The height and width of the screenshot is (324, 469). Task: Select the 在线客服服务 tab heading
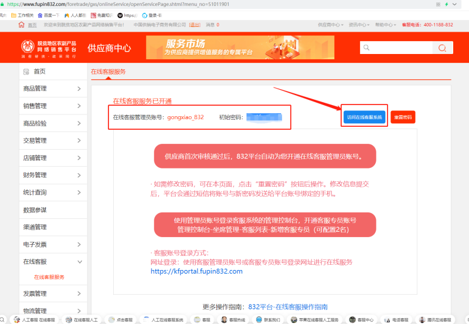pyautogui.click(x=108, y=72)
